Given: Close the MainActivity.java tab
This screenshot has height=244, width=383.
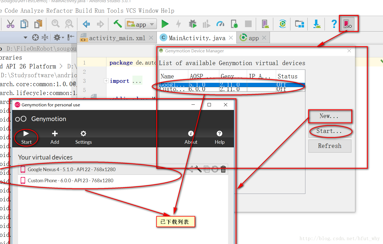Looking at the screenshot, I should (x=231, y=38).
